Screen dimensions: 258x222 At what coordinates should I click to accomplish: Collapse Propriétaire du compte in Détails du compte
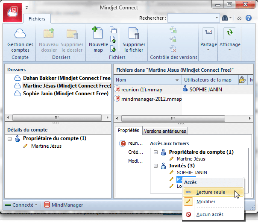tap(9, 139)
